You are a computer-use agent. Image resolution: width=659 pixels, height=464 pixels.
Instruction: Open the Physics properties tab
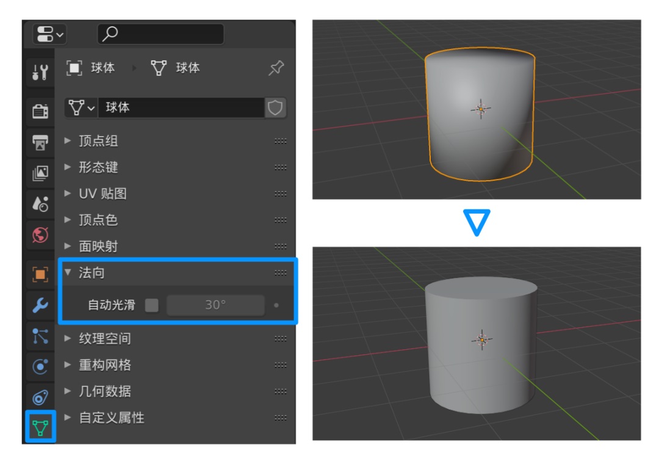pos(40,367)
